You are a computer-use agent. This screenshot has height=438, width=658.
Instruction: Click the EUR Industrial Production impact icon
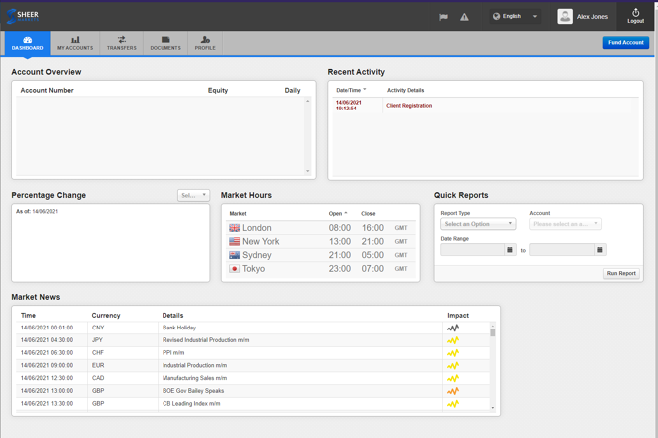(453, 366)
